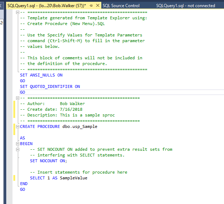The image size is (224, 204).
Task: Click the END keyword
Action: 24,184
